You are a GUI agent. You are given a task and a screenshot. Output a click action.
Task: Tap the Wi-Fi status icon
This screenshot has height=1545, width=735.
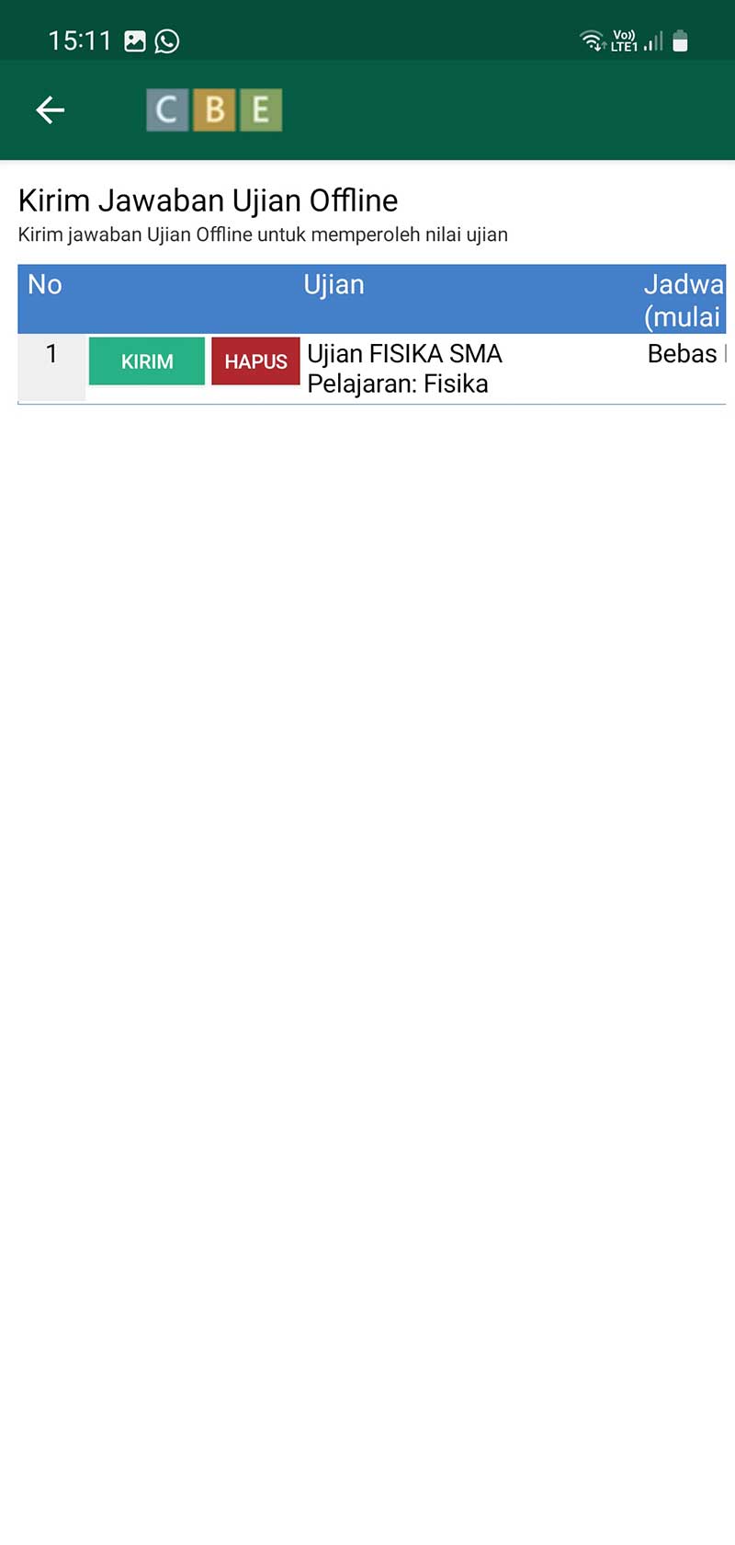(593, 40)
